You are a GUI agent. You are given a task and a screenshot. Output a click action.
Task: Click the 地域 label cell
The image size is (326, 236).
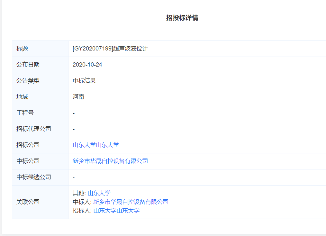(x=40, y=97)
